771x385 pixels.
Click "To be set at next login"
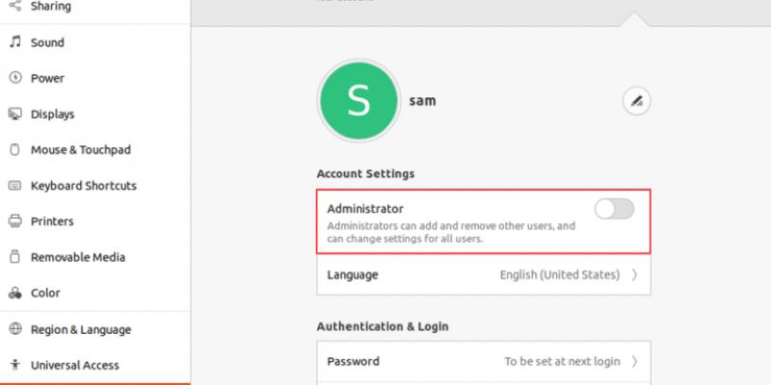[x=562, y=362]
